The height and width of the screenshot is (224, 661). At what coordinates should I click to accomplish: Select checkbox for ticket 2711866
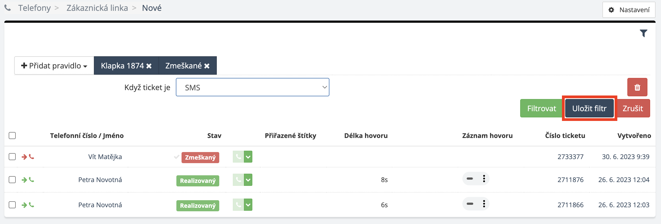pos(12,205)
